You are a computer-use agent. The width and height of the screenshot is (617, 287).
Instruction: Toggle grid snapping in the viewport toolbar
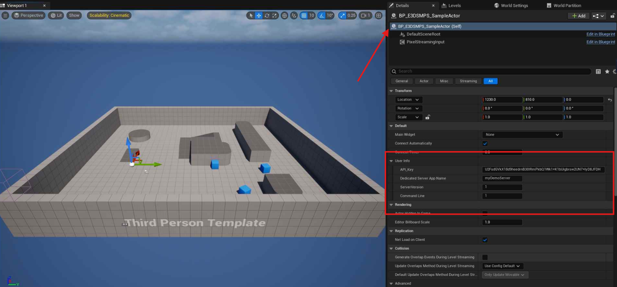tap(304, 16)
